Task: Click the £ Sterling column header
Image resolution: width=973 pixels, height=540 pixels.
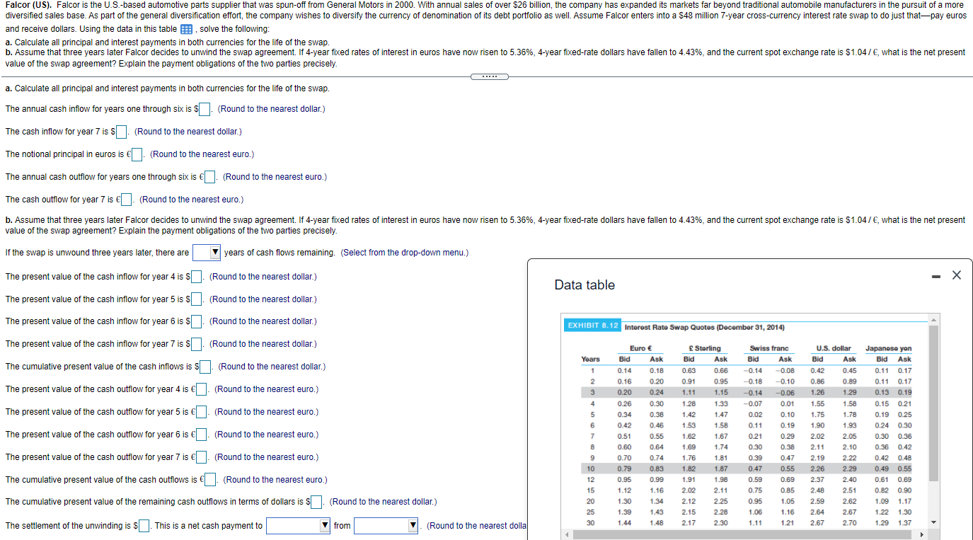Action: pyautogui.click(x=705, y=348)
